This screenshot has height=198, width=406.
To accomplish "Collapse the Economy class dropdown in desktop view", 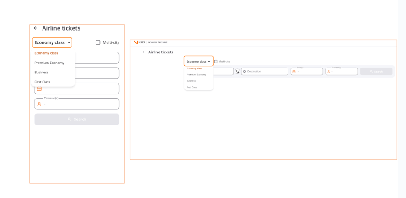I will tap(198, 61).
